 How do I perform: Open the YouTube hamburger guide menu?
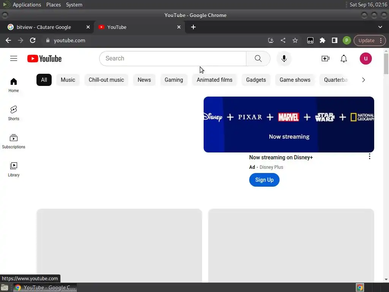click(x=14, y=59)
